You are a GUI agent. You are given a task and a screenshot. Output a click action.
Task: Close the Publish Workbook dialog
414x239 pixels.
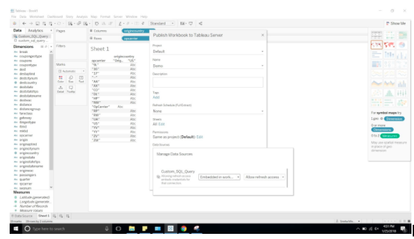[x=263, y=35]
